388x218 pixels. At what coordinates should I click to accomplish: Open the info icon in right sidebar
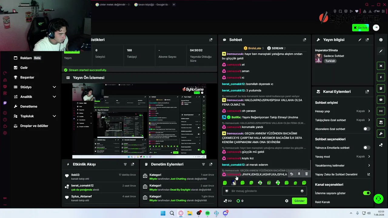click(381, 40)
